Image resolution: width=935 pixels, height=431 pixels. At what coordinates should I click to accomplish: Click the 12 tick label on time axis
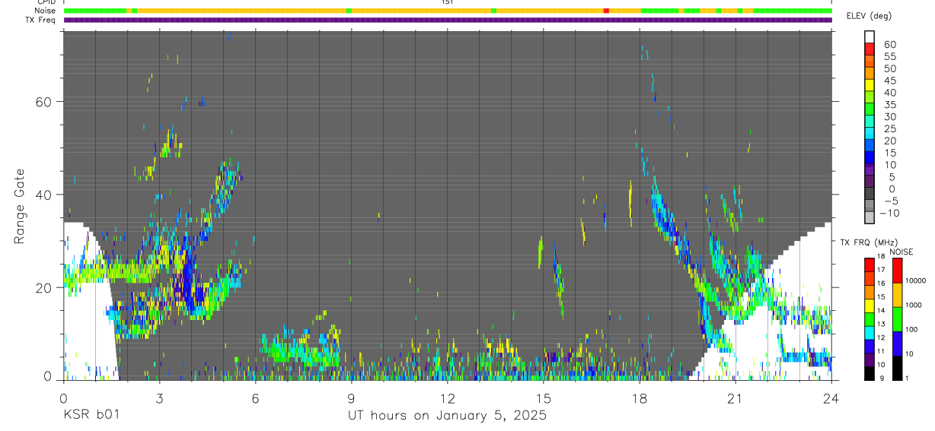click(447, 398)
